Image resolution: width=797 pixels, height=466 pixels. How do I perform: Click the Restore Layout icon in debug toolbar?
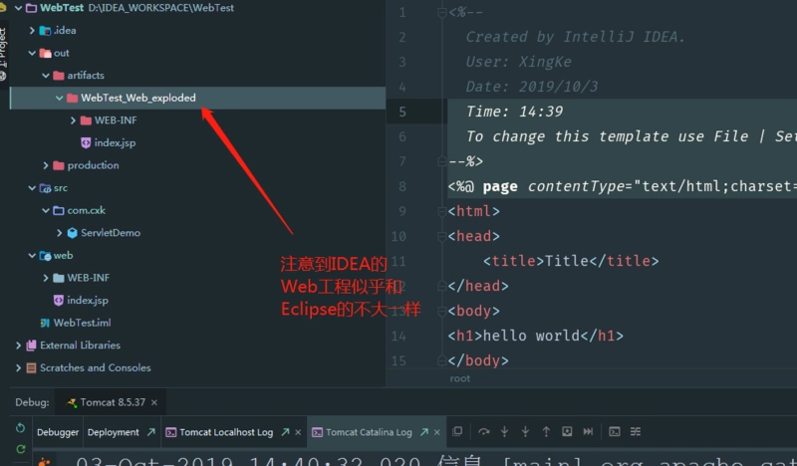(x=457, y=432)
